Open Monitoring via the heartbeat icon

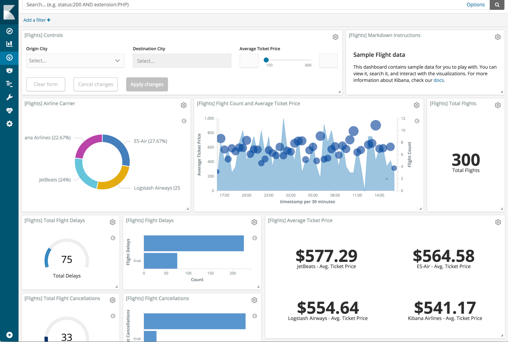click(9, 110)
